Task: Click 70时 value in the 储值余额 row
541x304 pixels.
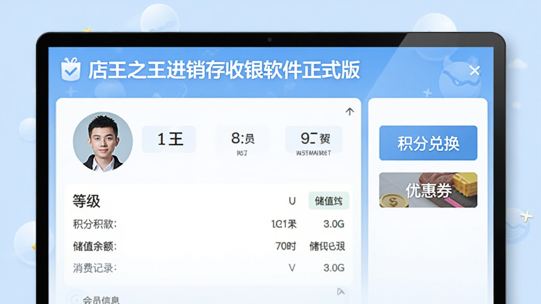Action: 285,246
